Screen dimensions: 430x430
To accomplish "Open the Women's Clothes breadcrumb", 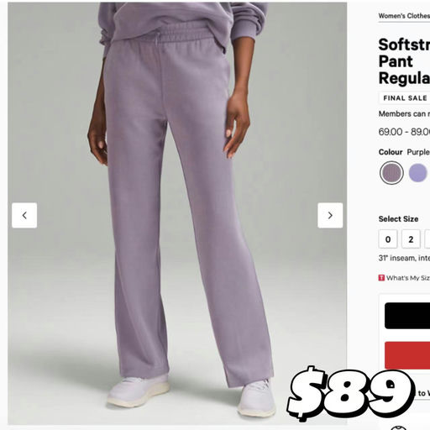I will [x=404, y=16].
